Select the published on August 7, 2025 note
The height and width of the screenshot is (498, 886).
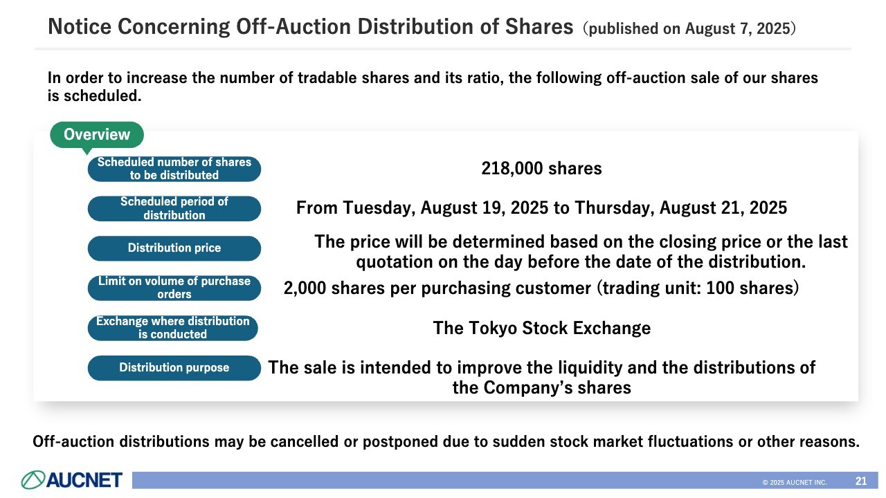pyautogui.click(x=689, y=28)
